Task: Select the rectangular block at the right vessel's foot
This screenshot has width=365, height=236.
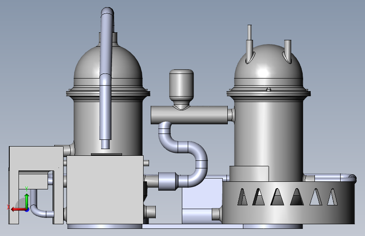Action: 249,174
